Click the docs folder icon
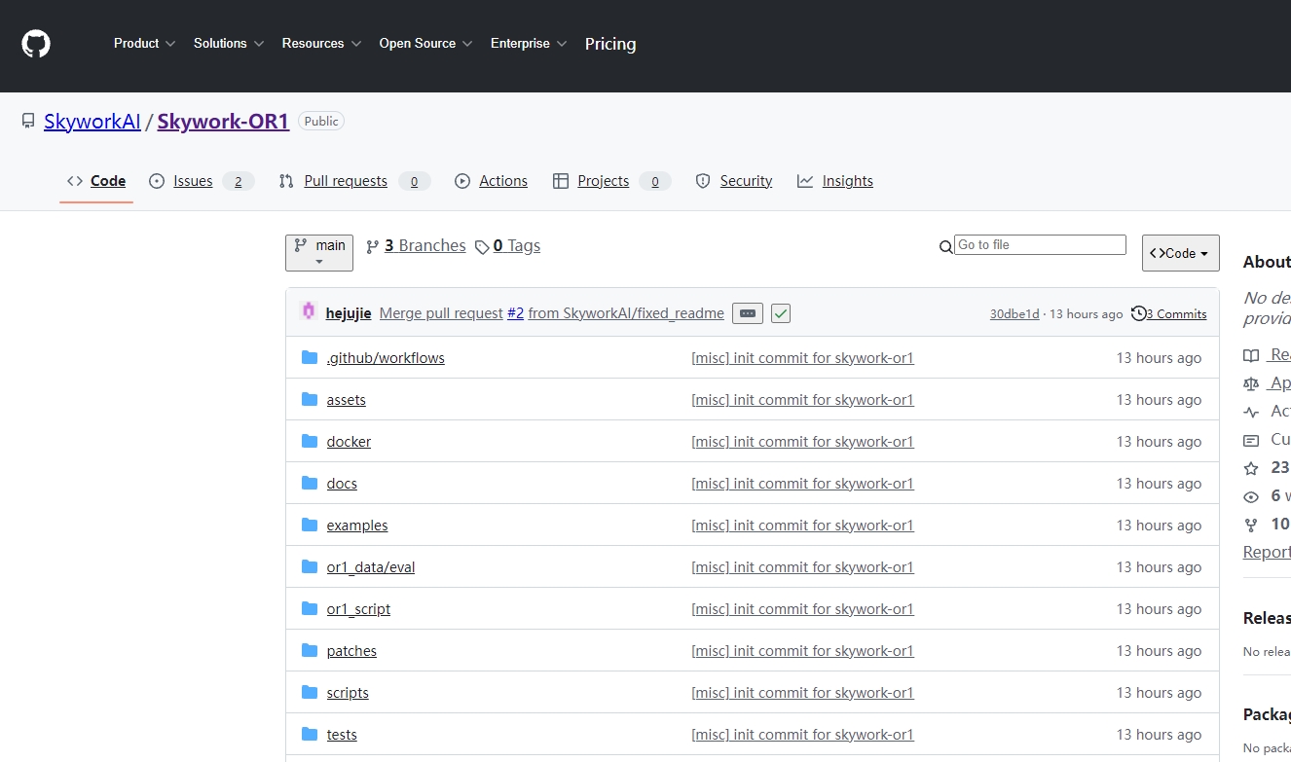The image size is (1291, 762). 310,484
